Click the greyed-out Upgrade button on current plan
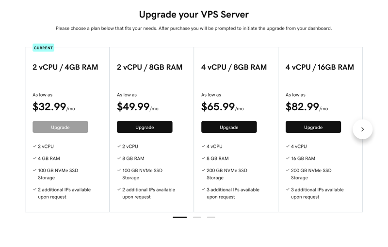The width and height of the screenshot is (388, 247). click(60, 127)
